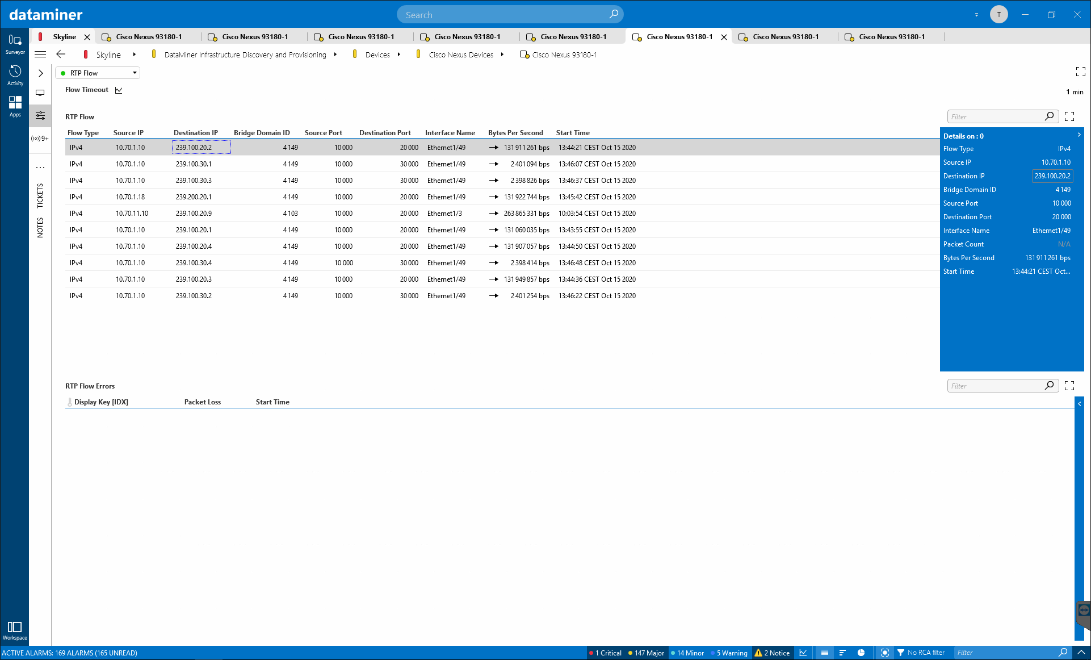This screenshot has height=660, width=1091.
Task: Expand RTP Flow Errors table to full screen
Action: tap(1069, 386)
